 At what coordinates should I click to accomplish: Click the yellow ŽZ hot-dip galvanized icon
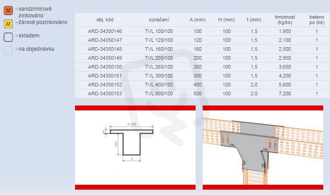pyautogui.click(x=8, y=24)
